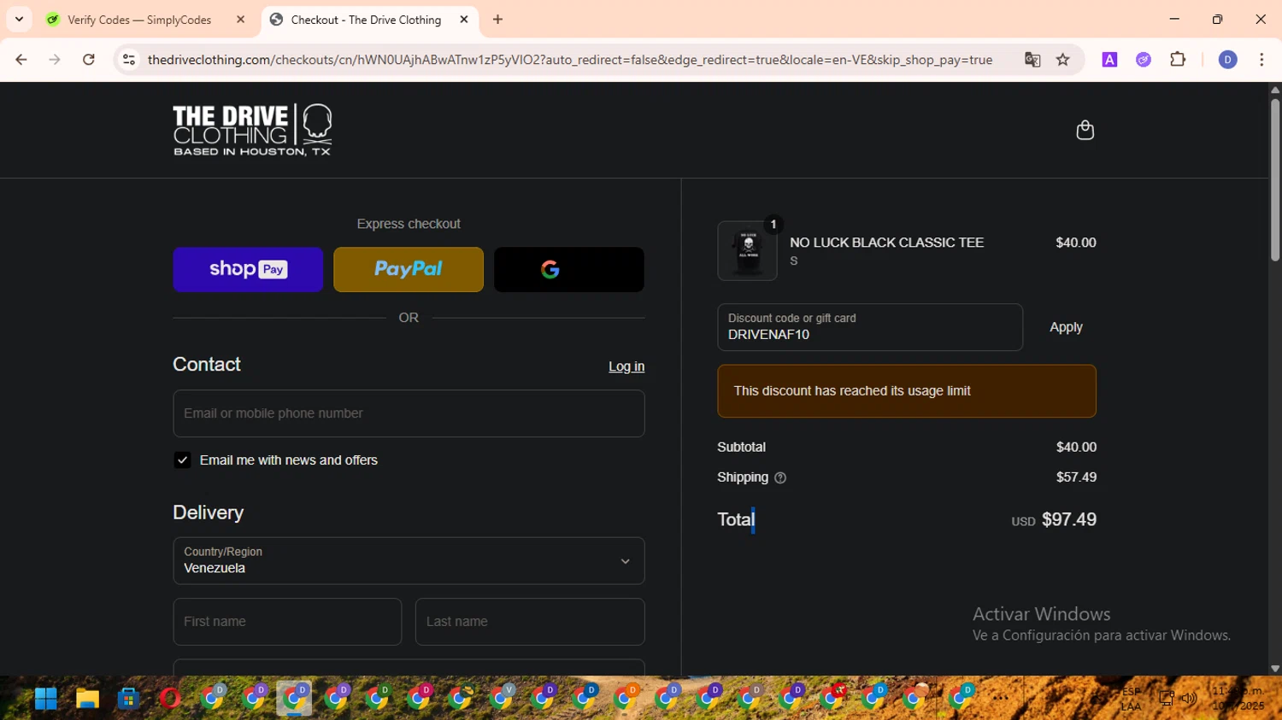Go back to the previous page
This screenshot has width=1282, height=720.
(21, 60)
